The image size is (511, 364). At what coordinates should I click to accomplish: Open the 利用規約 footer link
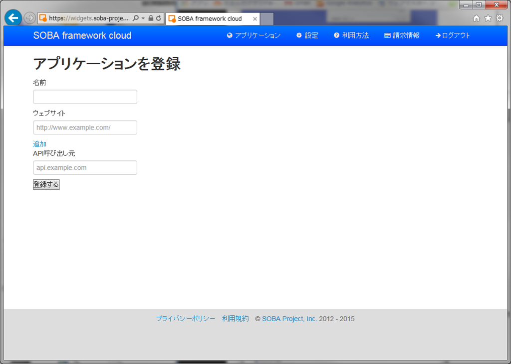pos(236,319)
